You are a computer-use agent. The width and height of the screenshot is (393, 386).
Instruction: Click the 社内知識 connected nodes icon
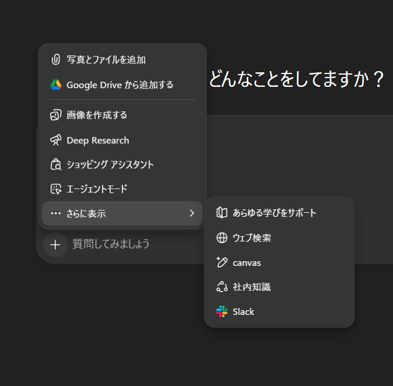222,287
